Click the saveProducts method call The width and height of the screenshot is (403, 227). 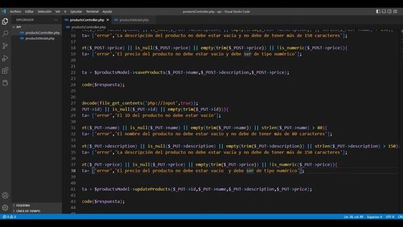click(x=150, y=73)
